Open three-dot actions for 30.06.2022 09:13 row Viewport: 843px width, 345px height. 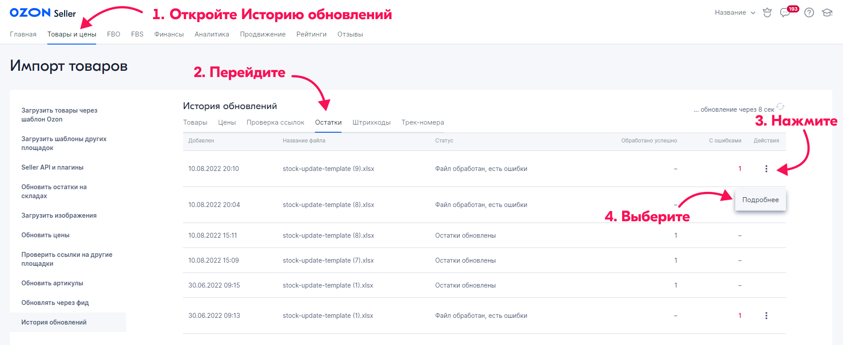point(766,316)
